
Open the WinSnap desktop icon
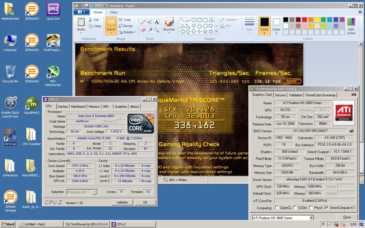point(11,137)
